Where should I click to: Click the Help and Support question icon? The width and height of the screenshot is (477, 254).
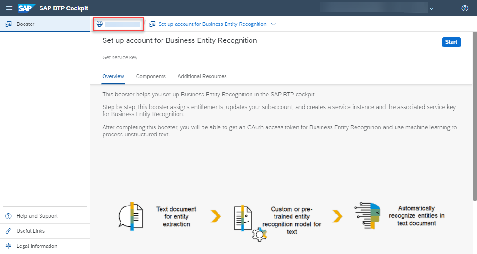click(x=8, y=216)
